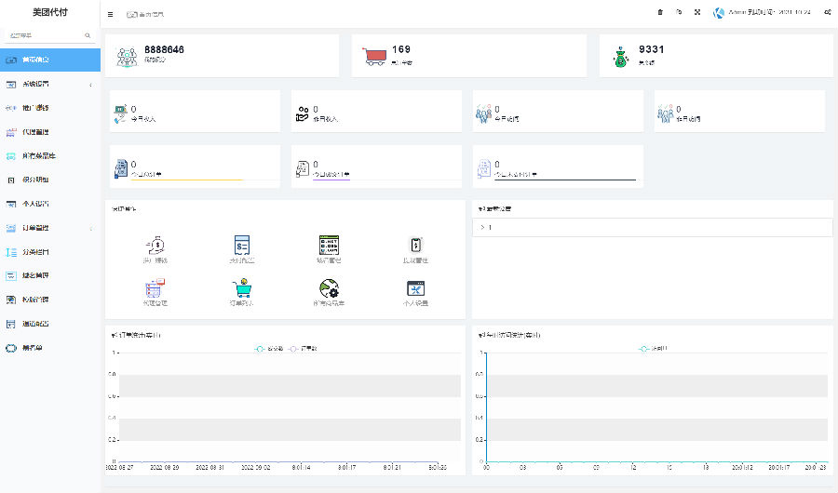The width and height of the screenshot is (838, 493).
Task: Expand the 订单管理 sidebar submenu
Action: coord(49,228)
